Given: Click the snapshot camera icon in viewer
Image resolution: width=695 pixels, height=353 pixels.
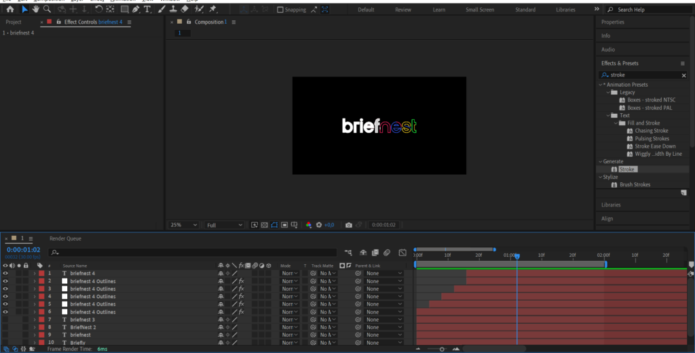Looking at the screenshot, I should coord(349,225).
